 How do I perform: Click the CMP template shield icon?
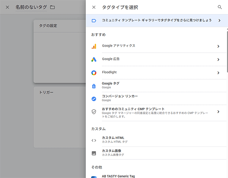pos(94,112)
